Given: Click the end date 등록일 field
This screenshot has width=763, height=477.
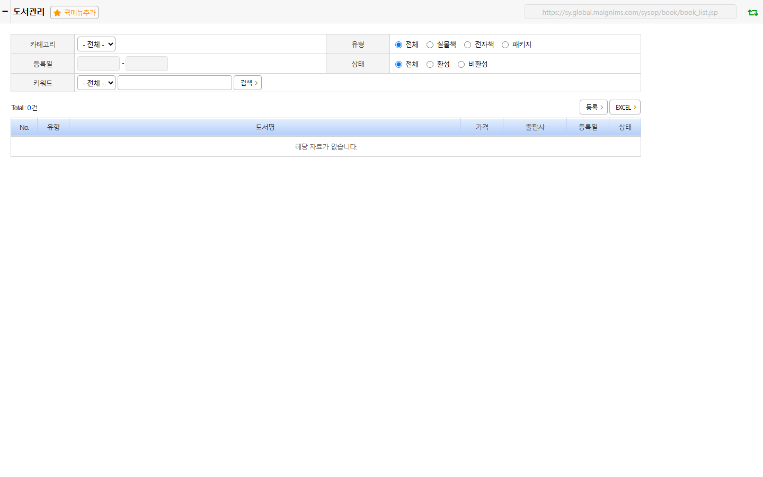Looking at the screenshot, I should click(147, 64).
